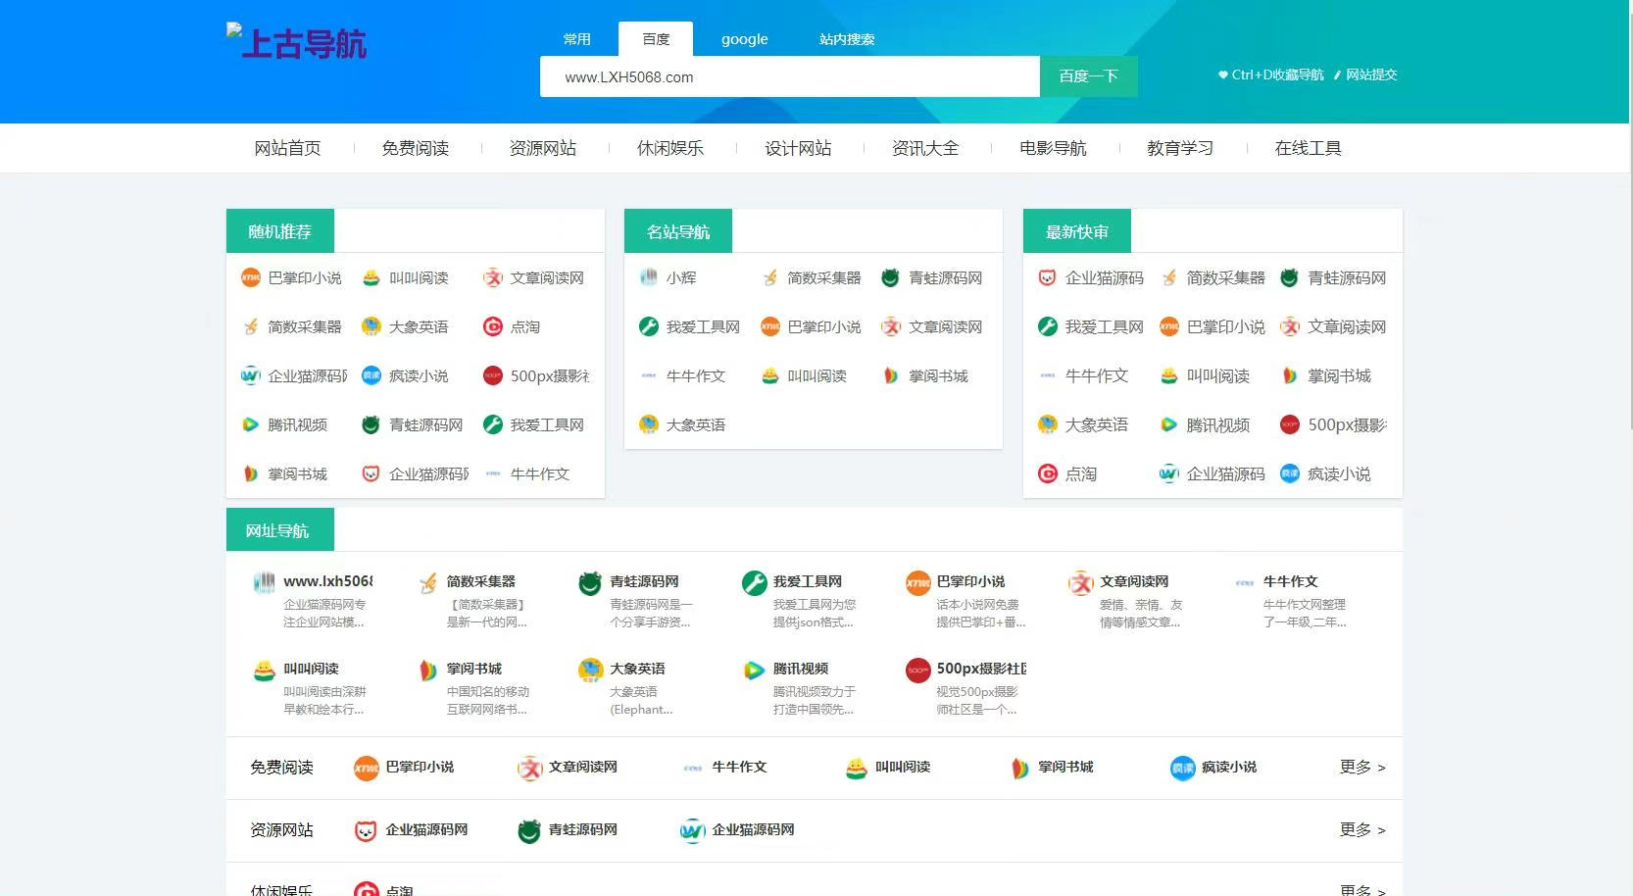1633x896 pixels.
Task: Click 巴掌印小说 icon in 免费阅读 row
Action: [367, 769]
